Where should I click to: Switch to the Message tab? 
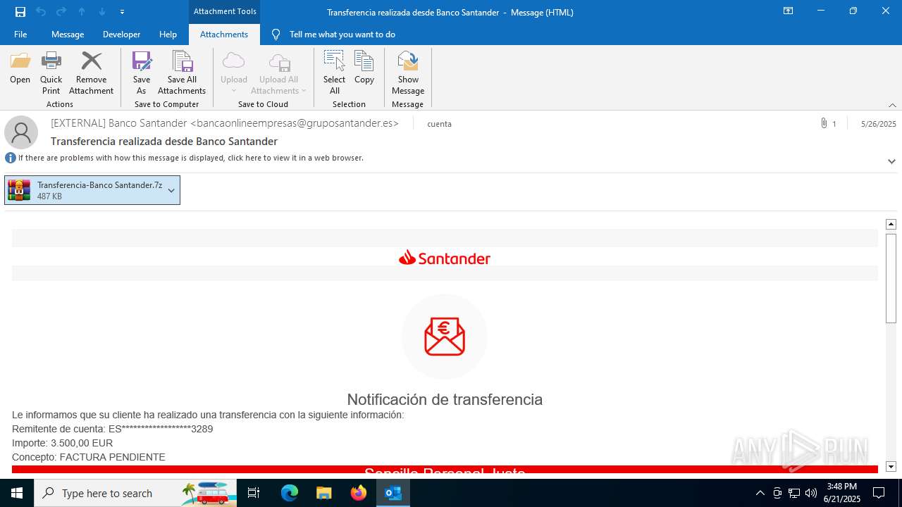(68, 35)
